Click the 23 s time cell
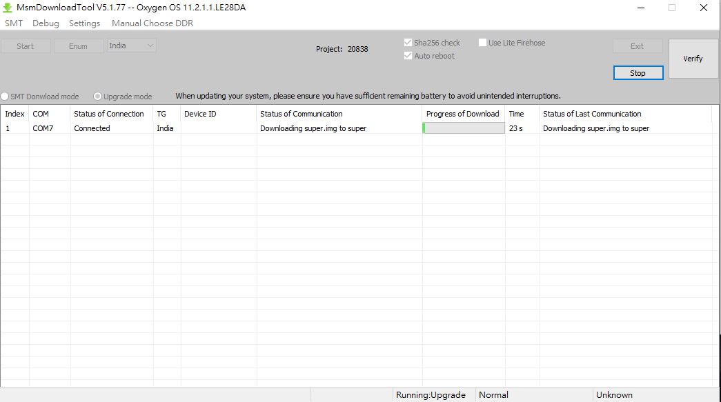This screenshot has width=721, height=402. (522, 128)
